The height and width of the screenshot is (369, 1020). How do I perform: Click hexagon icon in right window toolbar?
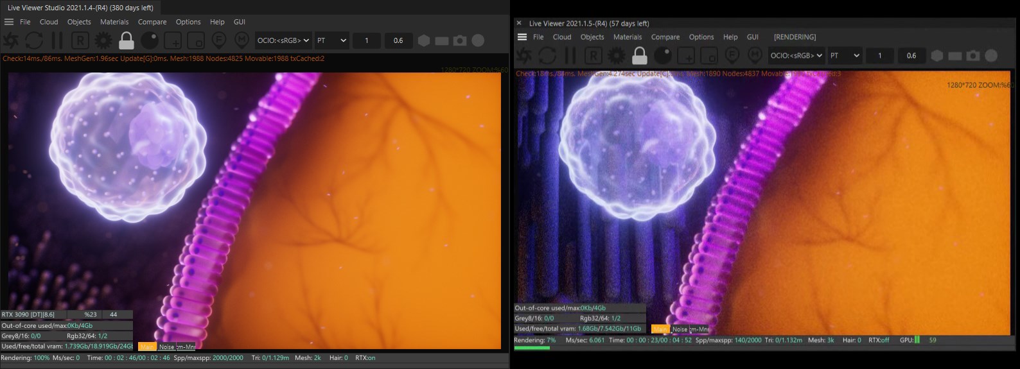937,56
